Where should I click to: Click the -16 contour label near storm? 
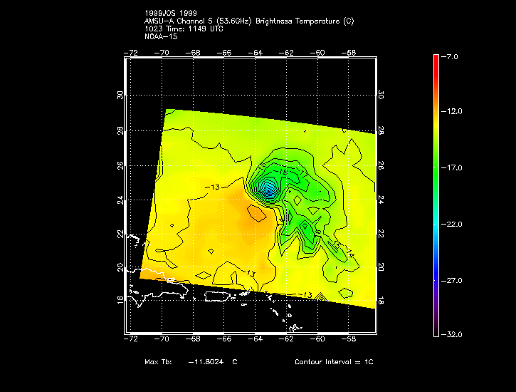(x=282, y=173)
